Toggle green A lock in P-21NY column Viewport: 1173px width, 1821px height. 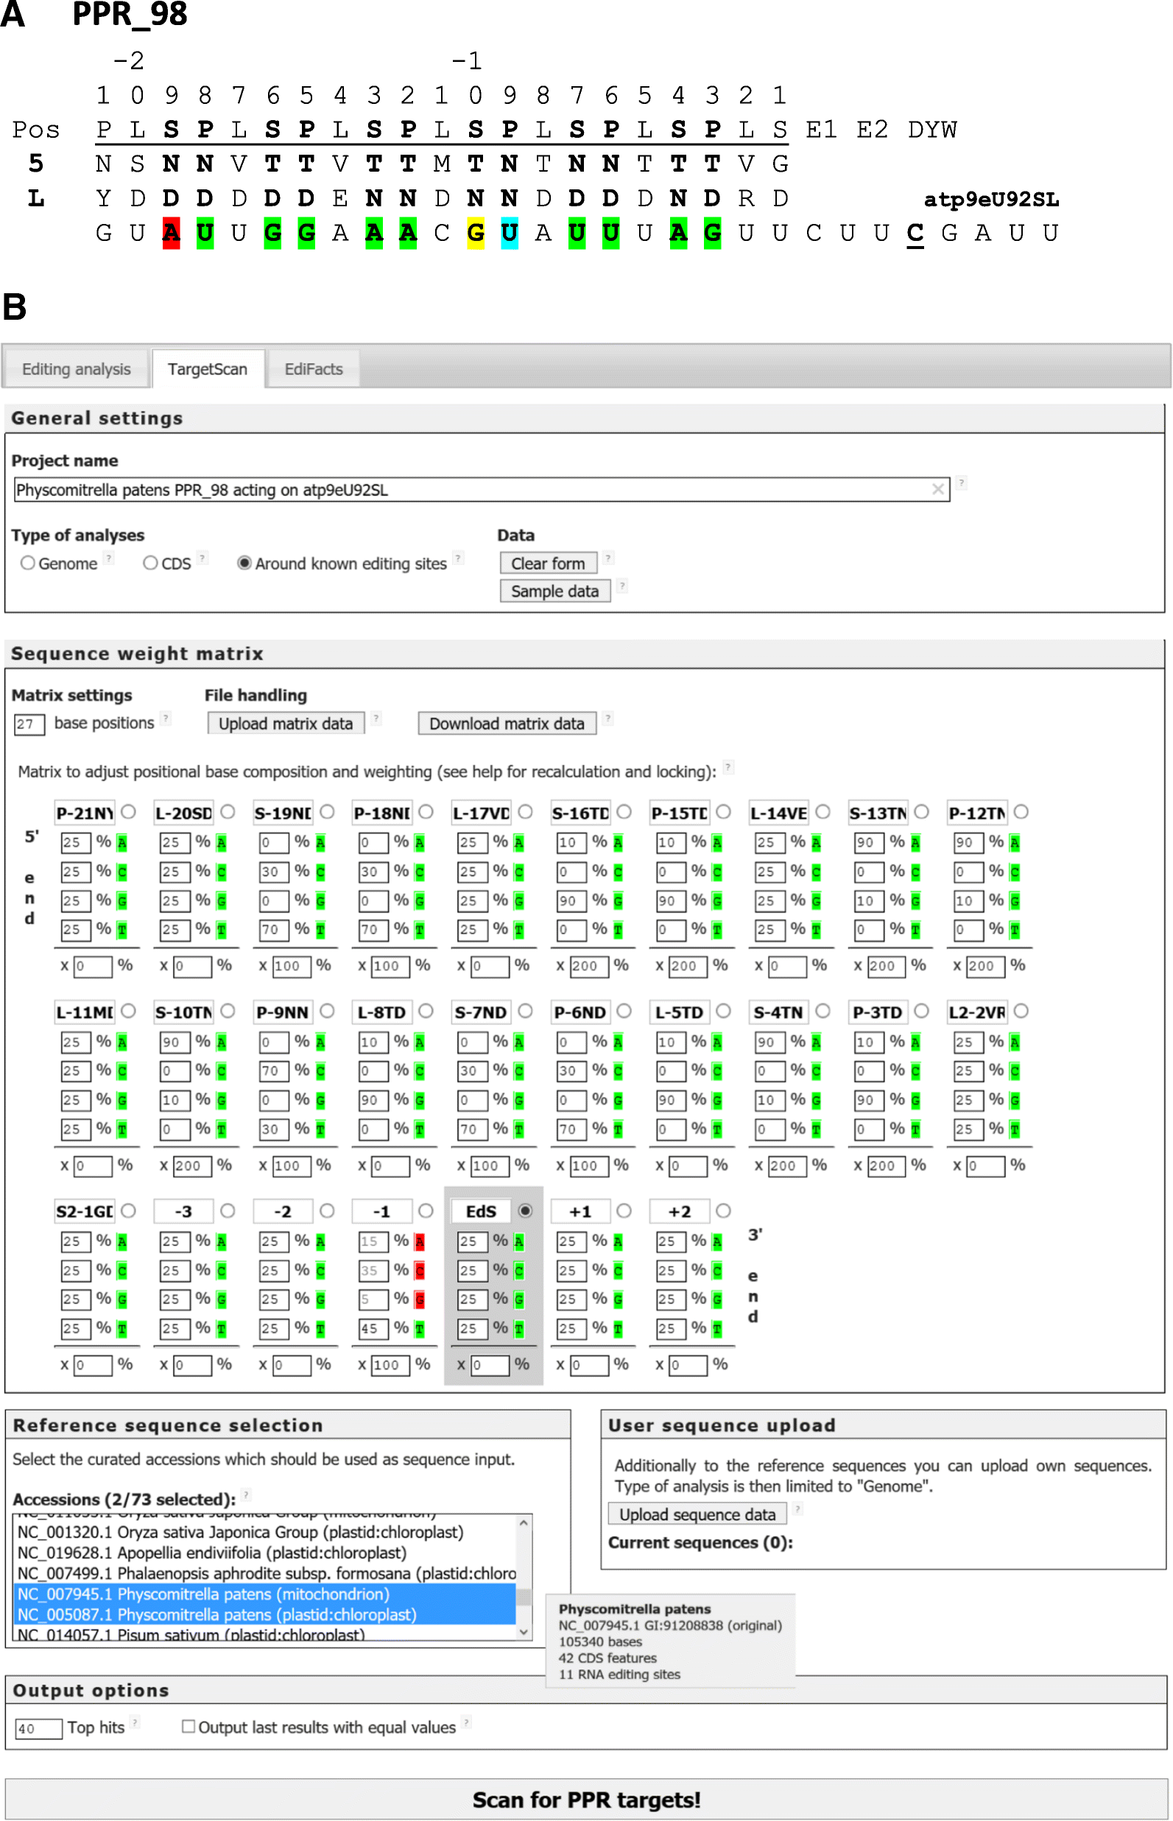tap(122, 843)
